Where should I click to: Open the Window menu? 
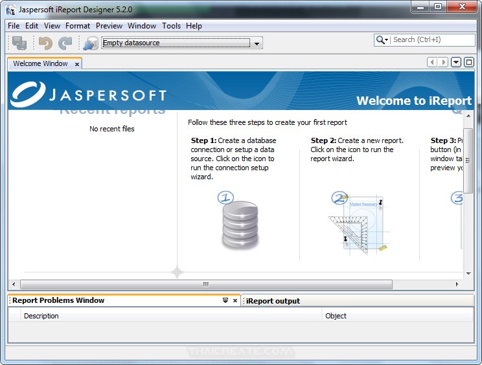(142, 26)
